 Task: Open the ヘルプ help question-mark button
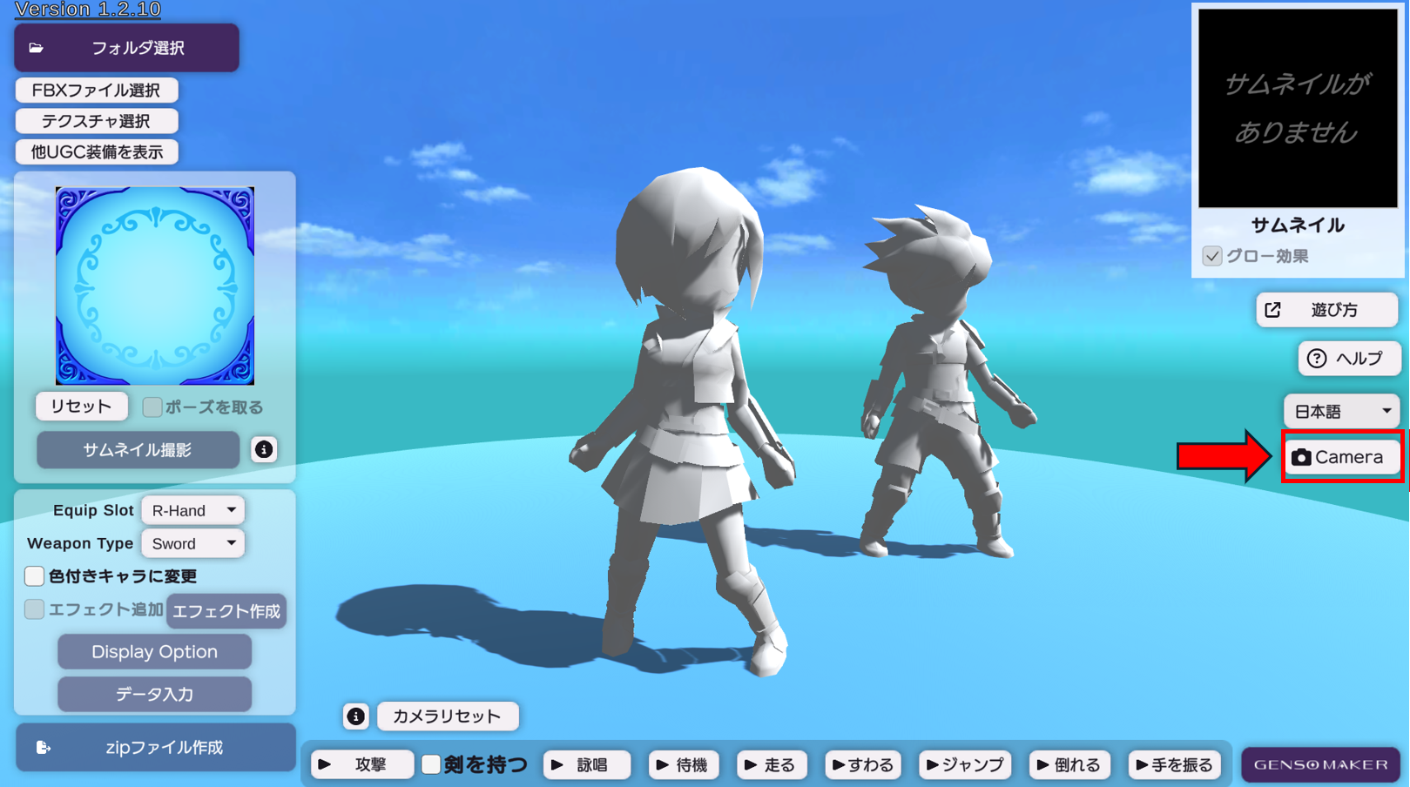(1348, 359)
